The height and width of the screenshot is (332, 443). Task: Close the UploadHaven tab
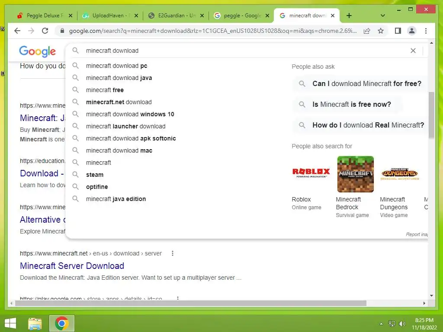(136, 16)
